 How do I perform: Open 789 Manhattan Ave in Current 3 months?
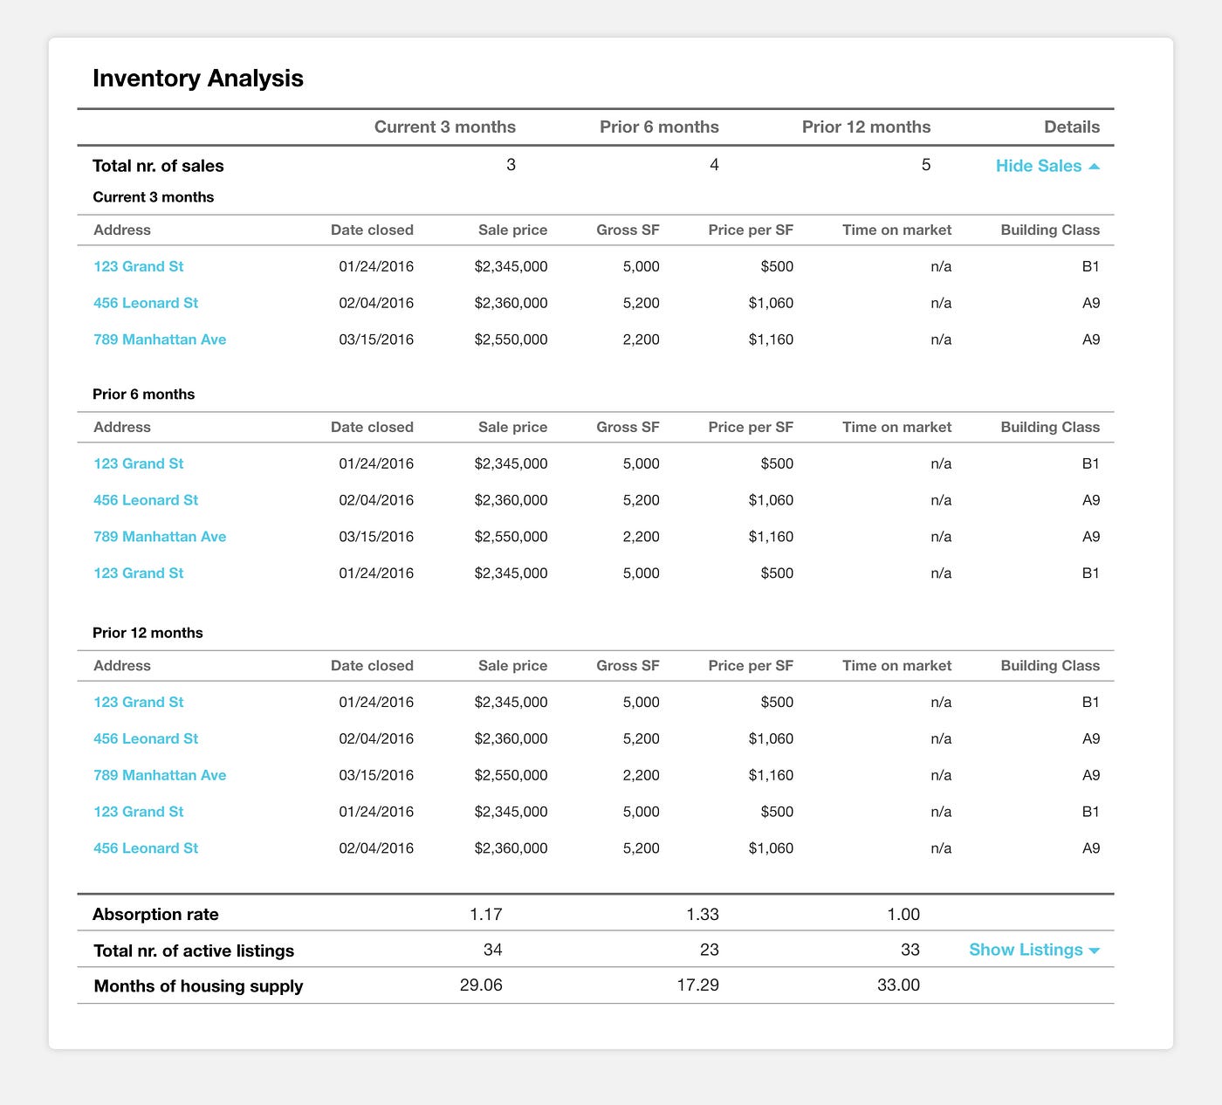tap(159, 340)
